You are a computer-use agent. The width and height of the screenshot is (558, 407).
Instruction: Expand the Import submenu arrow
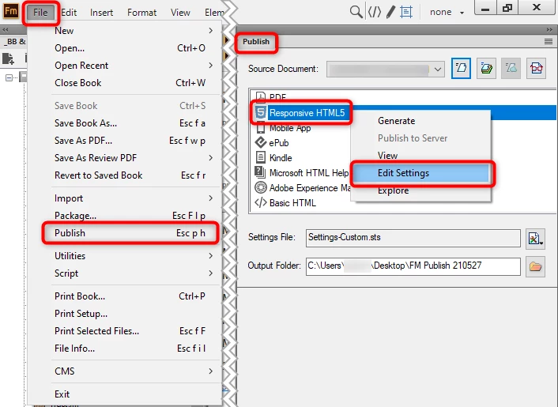(211, 198)
